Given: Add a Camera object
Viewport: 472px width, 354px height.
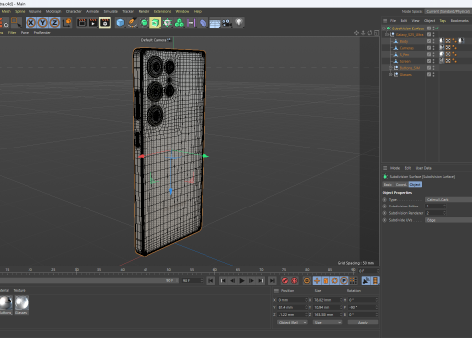Looking at the screenshot, I should [227, 23].
